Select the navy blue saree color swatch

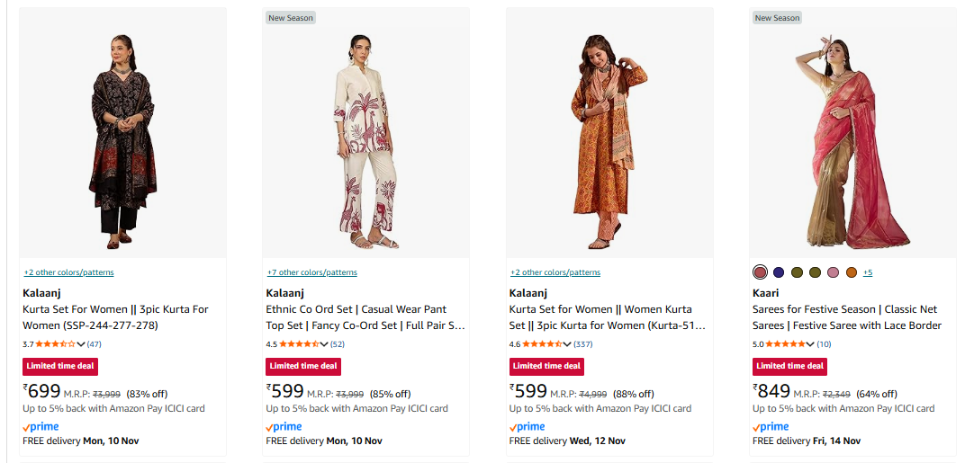[x=779, y=272]
